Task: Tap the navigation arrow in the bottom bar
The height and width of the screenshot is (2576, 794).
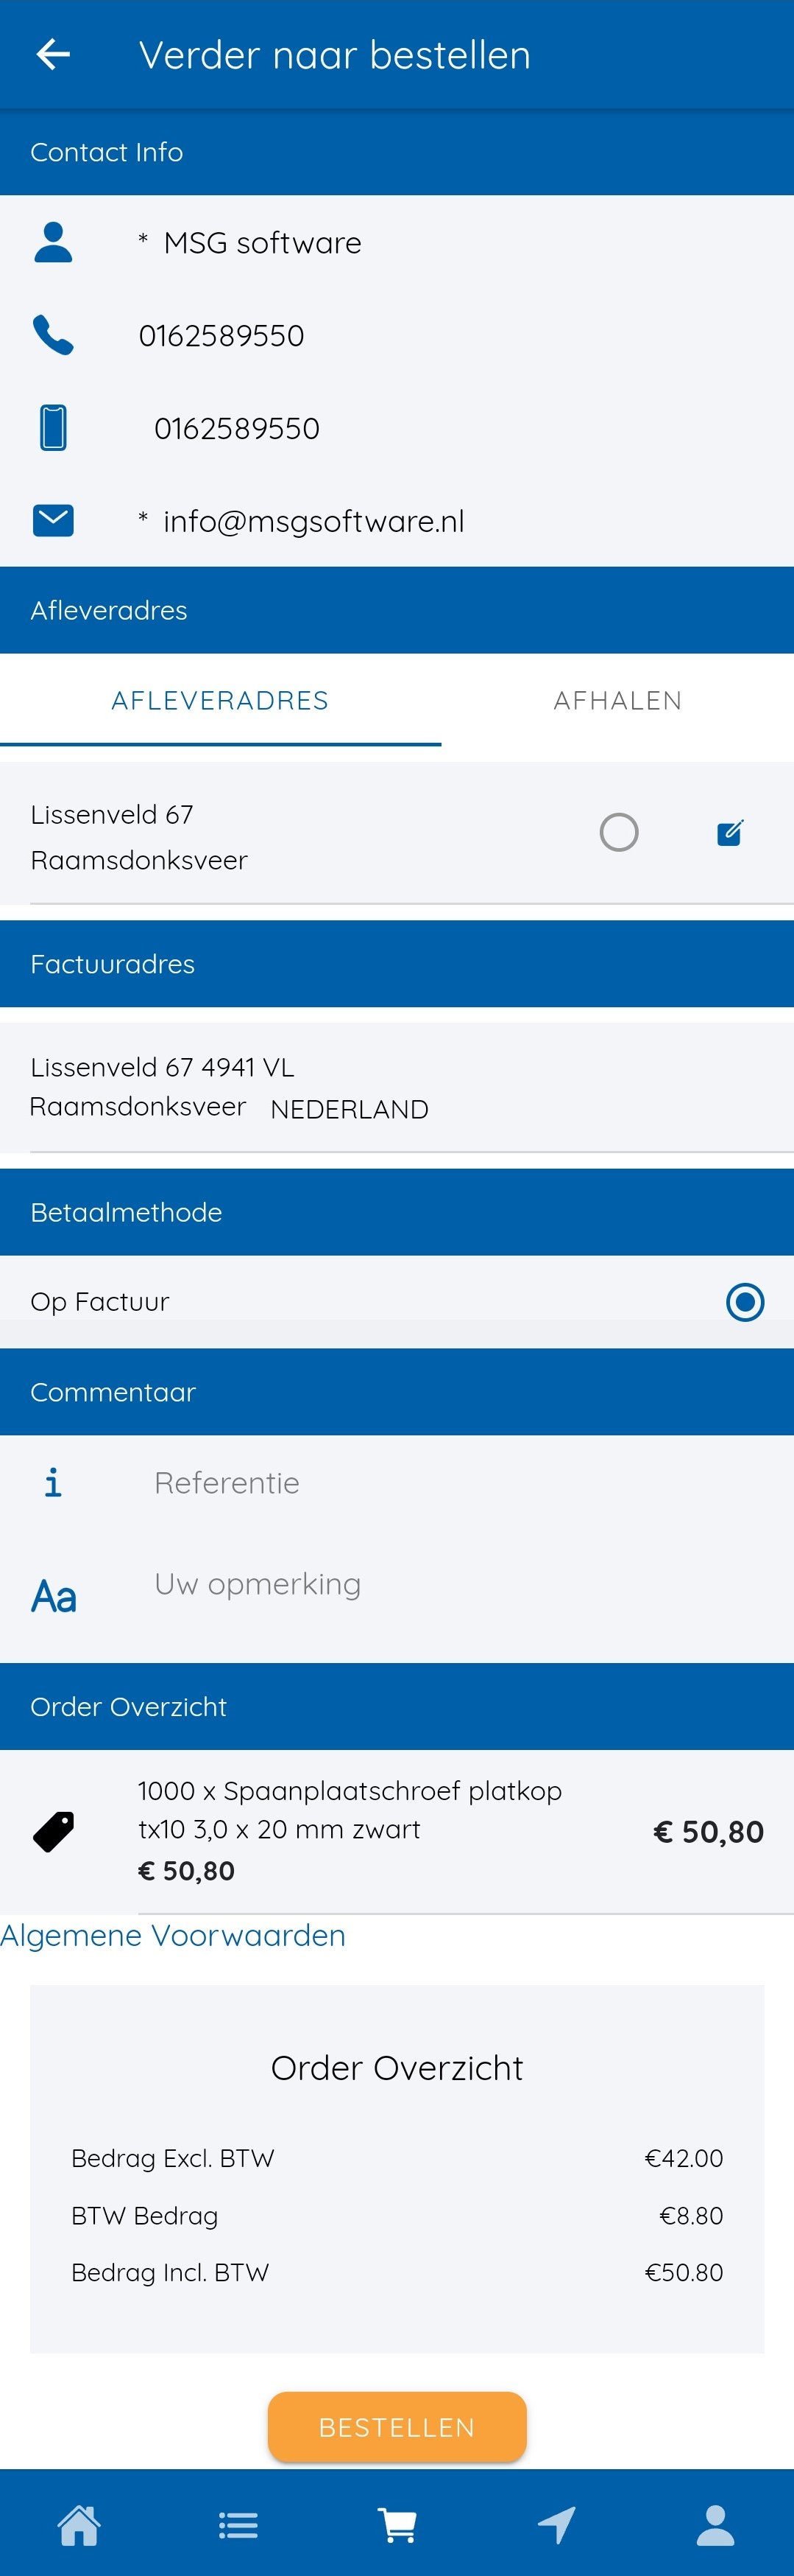Action: pyautogui.click(x=556, y=2525)
